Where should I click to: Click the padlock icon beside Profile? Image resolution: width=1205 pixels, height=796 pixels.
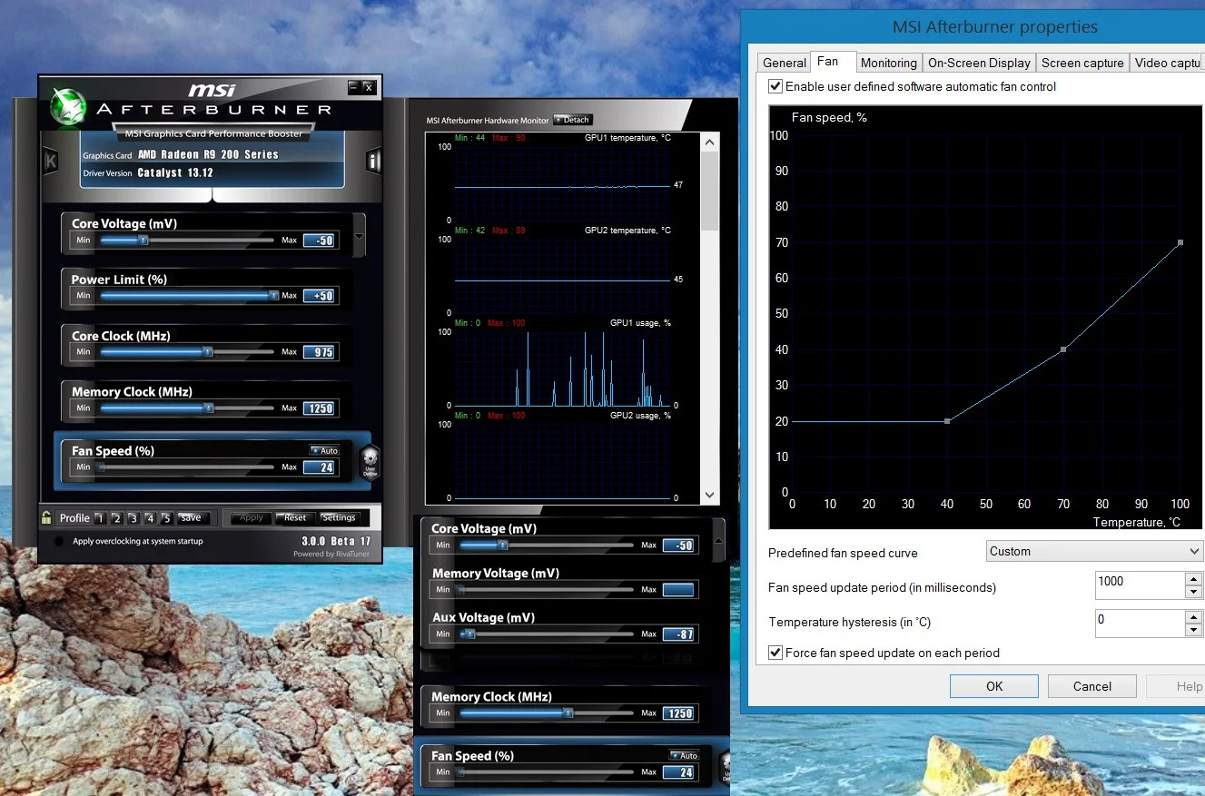coord(45,517)
